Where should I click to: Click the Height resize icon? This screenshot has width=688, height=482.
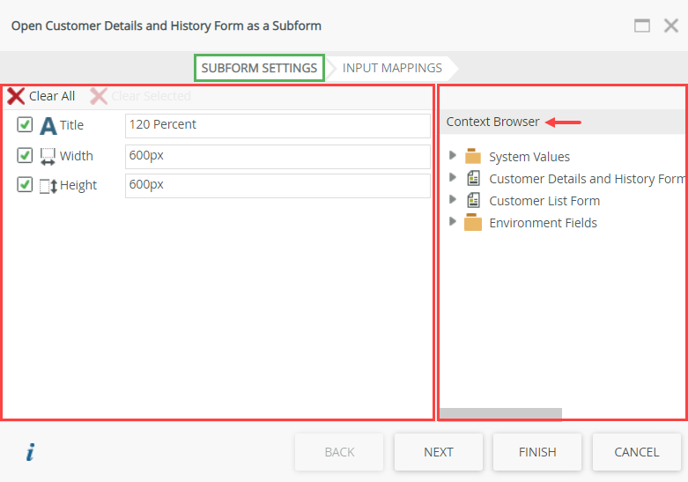tap(48, 186)
